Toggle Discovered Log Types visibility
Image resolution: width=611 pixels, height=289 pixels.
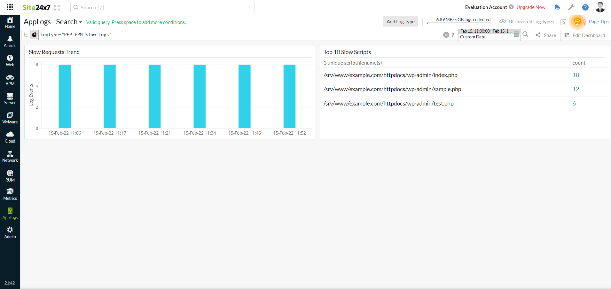click(x=503, y=21)
